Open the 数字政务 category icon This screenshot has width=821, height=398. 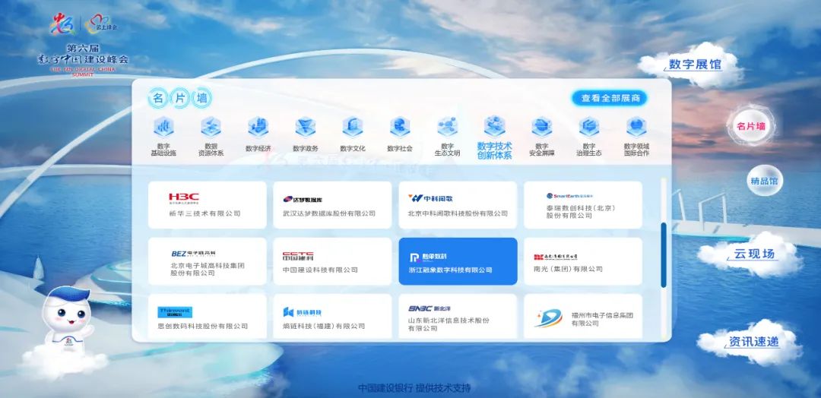click(x=306, y=127)
